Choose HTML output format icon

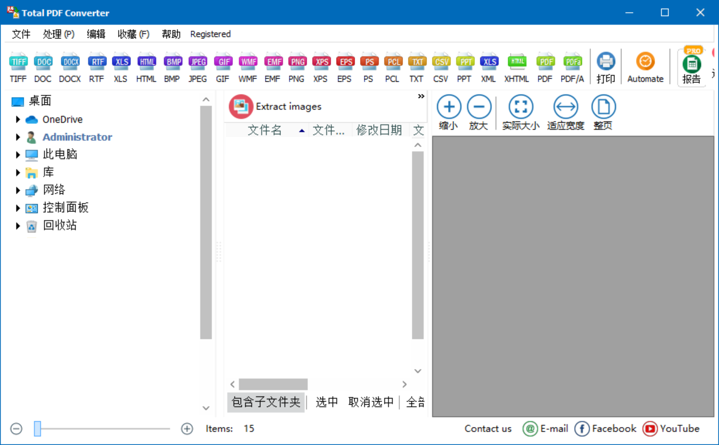point(146,67)
